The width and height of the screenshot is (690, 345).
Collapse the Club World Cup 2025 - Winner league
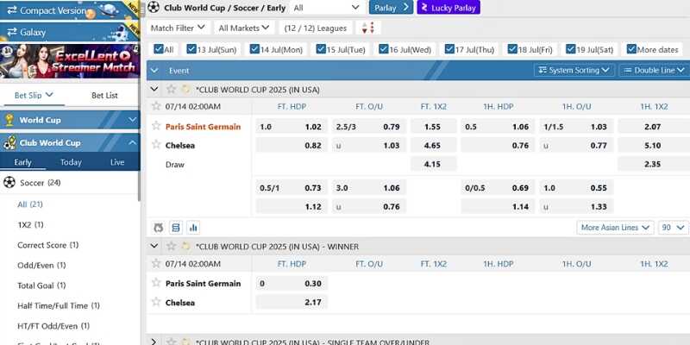pos(154,246)
